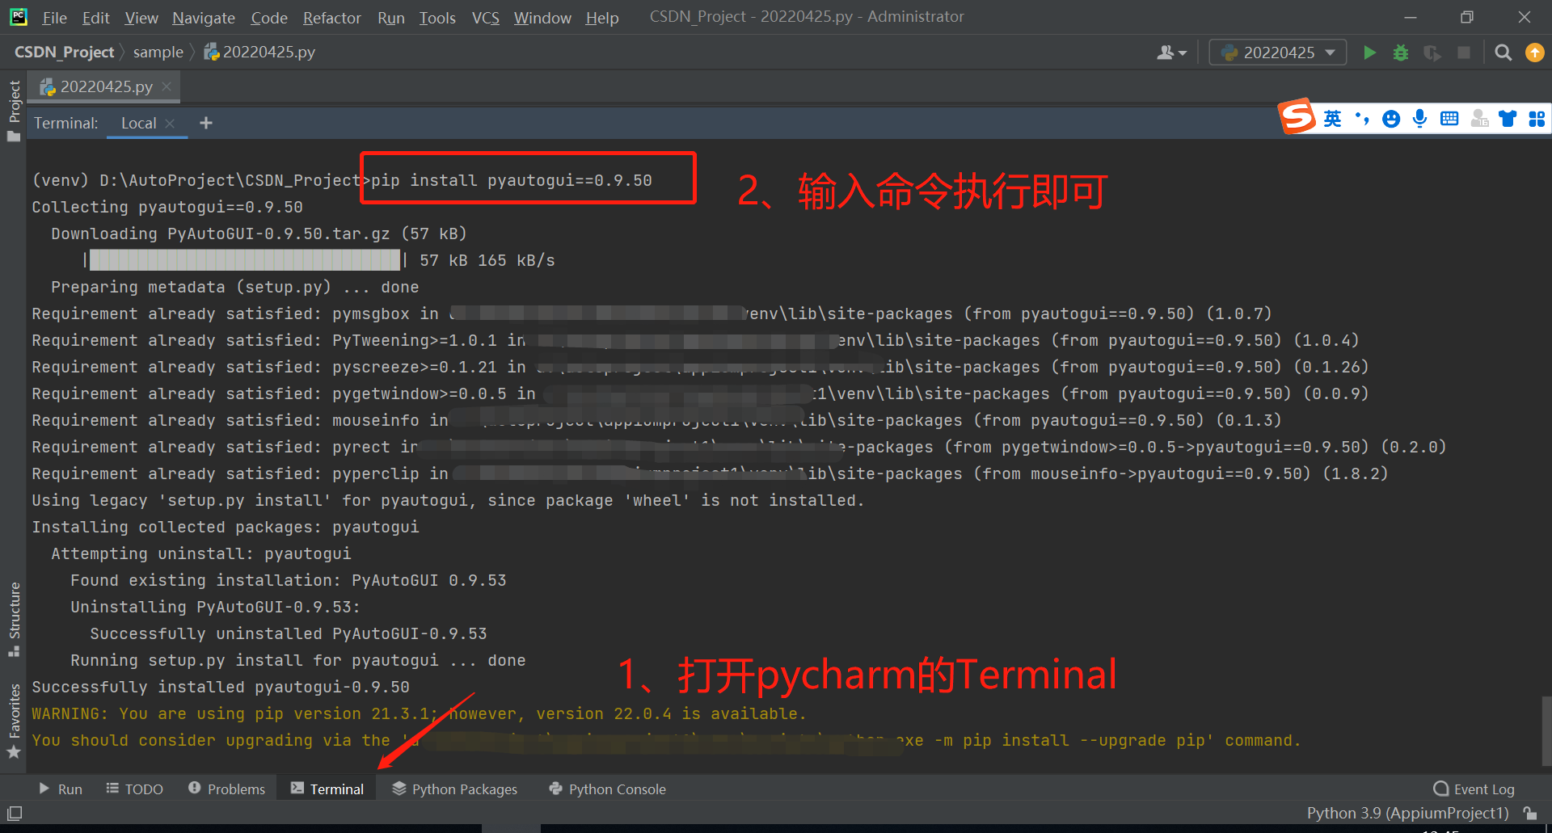The height and width of the screenshot is (833, 1552).
Task: Click the Sogou S input method logo
Action: (1297, 117)
